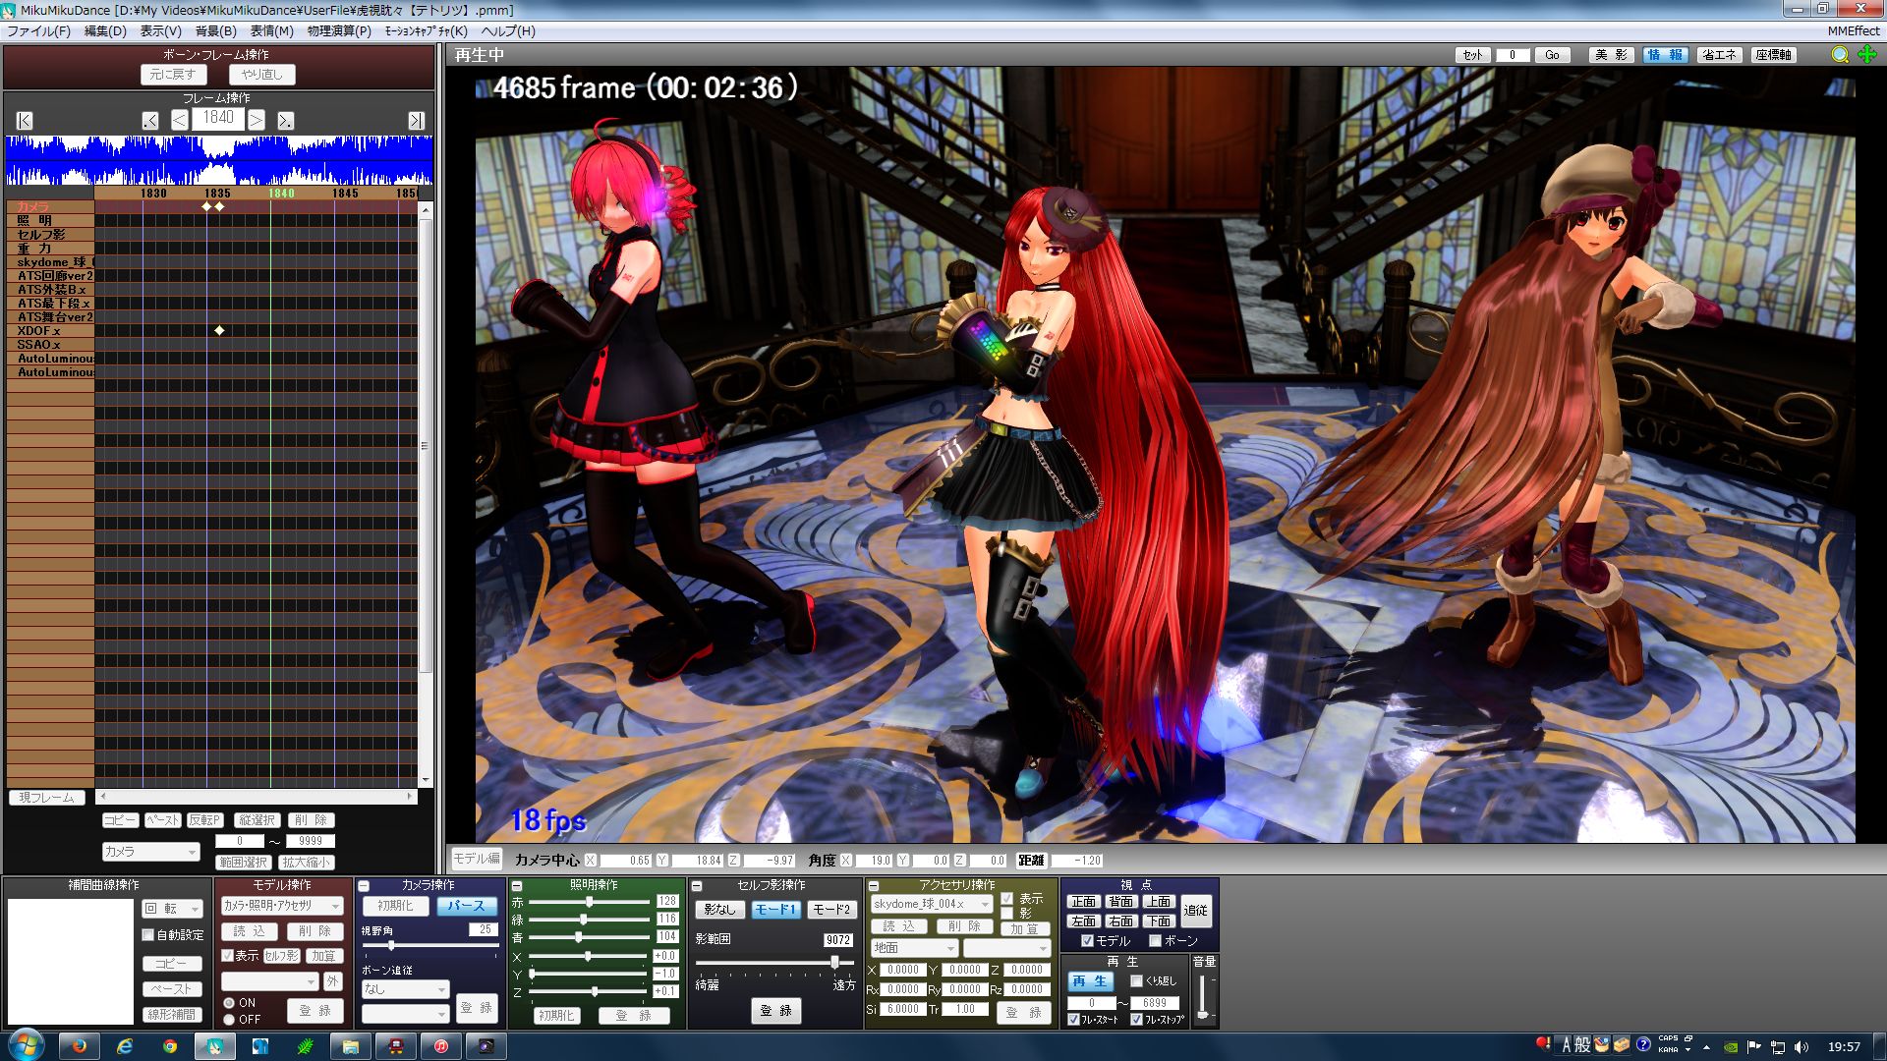Open Windows Explorer folder on taskbar
Viewport: 1887px width, 1061px height.
pos(350,1046)
